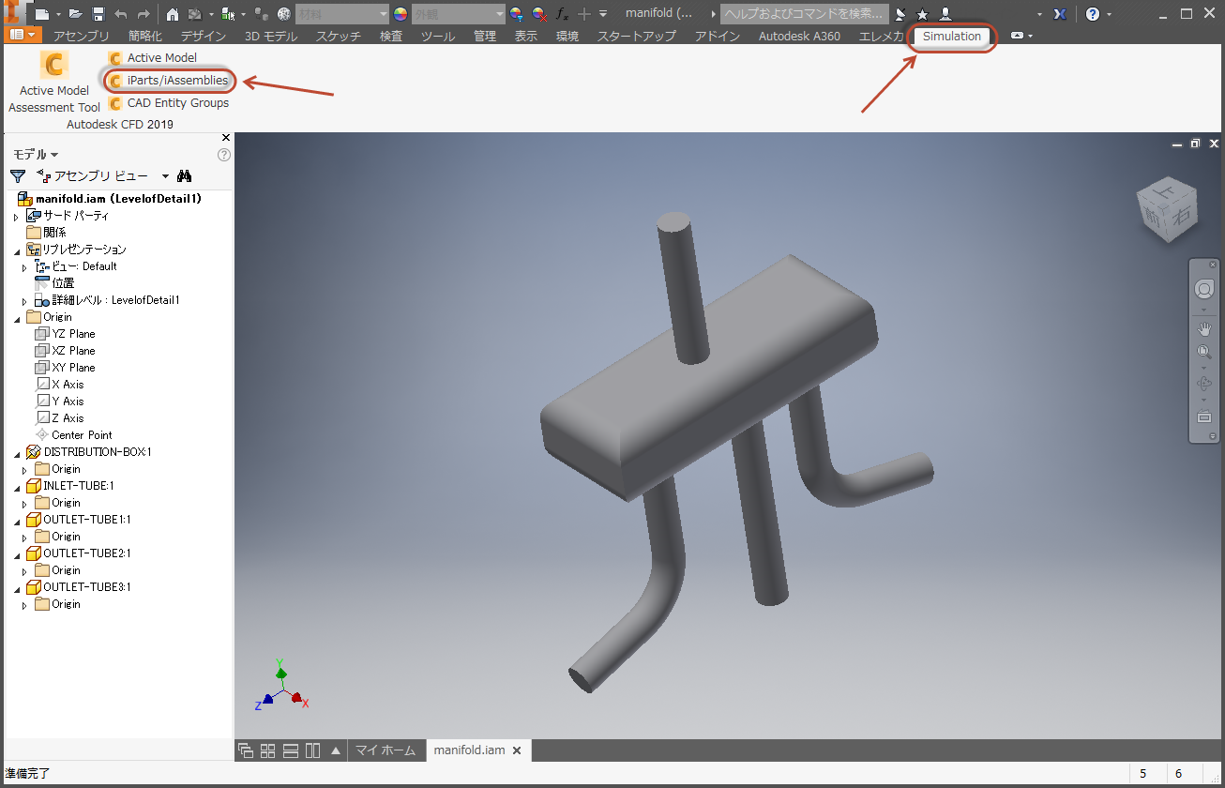Select the Orbit tool in navigation bar
This screenshot has width=1225, height=788.
[1204, 385]
